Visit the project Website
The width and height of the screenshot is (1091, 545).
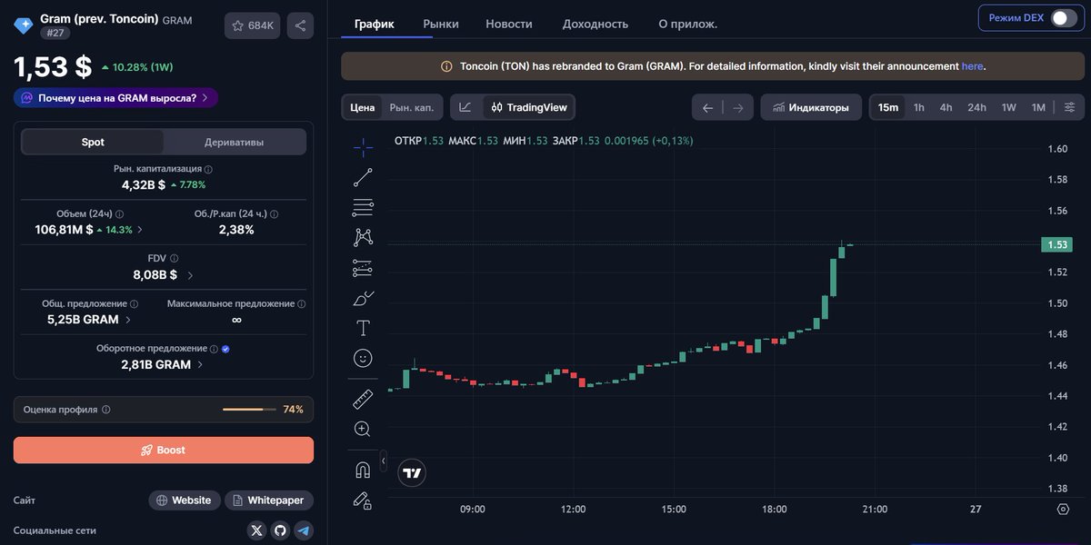pyautogui.click(x=184, y=500)
